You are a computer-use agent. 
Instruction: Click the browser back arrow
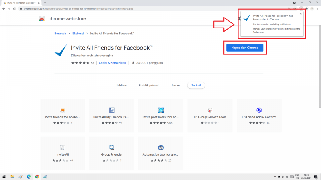(4, 9)
